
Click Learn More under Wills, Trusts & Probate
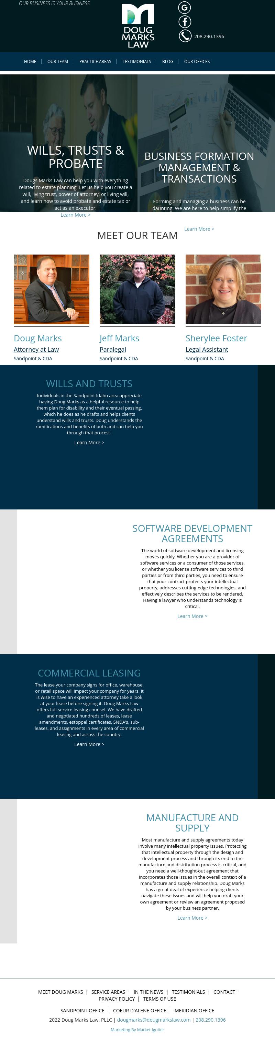76,215
